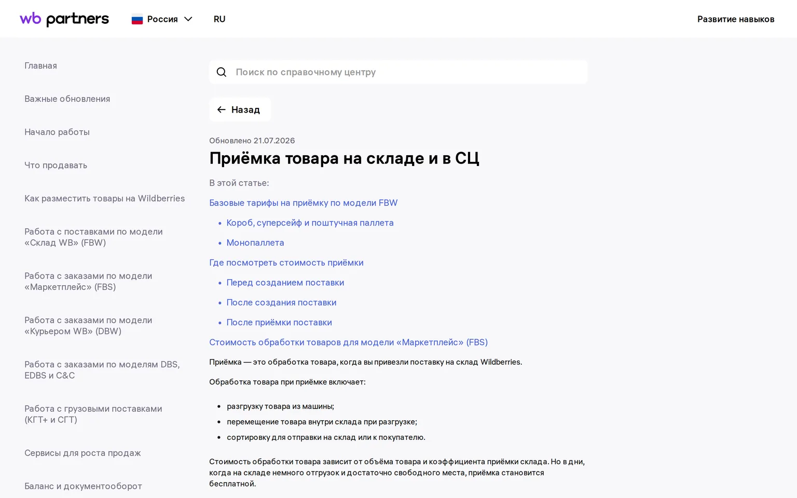797x498 pixels.
Task: Click the left arrow icon in Назад
Action: click(x=222, y=109)
